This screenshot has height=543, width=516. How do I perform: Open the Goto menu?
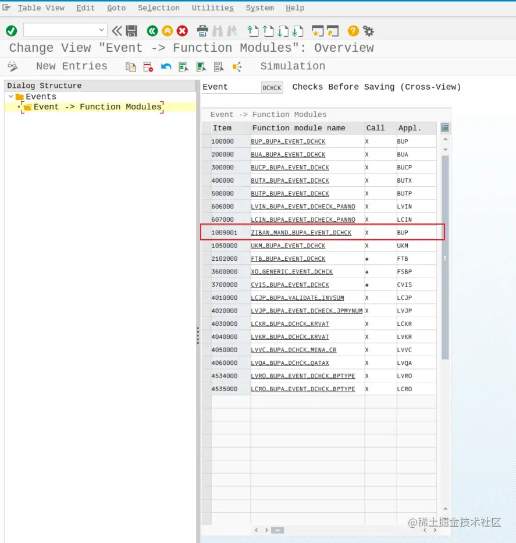(116, 8)
